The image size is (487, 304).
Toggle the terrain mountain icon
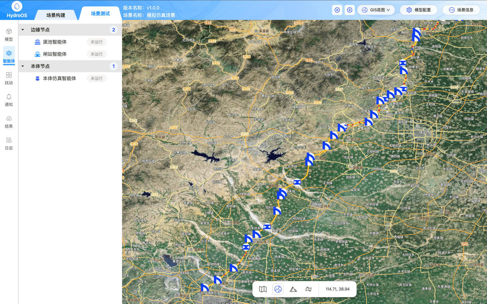[293, 289]
